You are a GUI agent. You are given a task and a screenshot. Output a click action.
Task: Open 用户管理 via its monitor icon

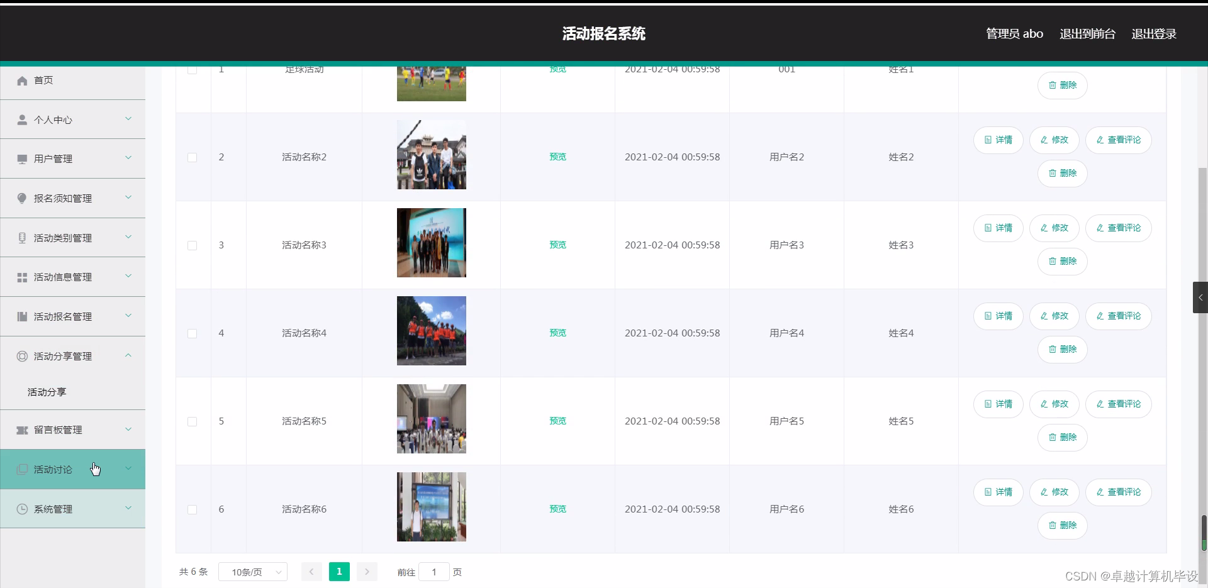[x=23, y=158]
